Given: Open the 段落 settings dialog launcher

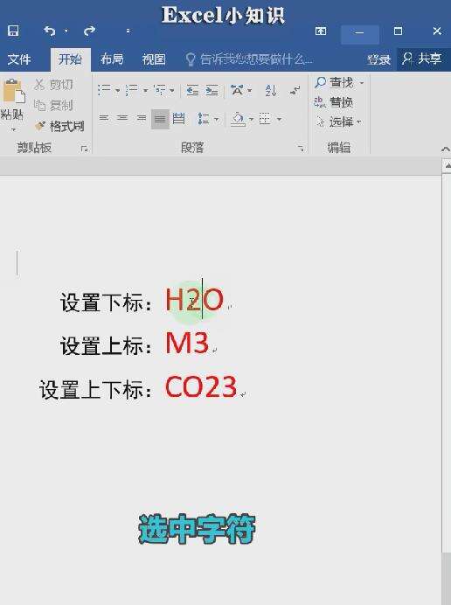Looking at the screenshot, I should point(301,149).
